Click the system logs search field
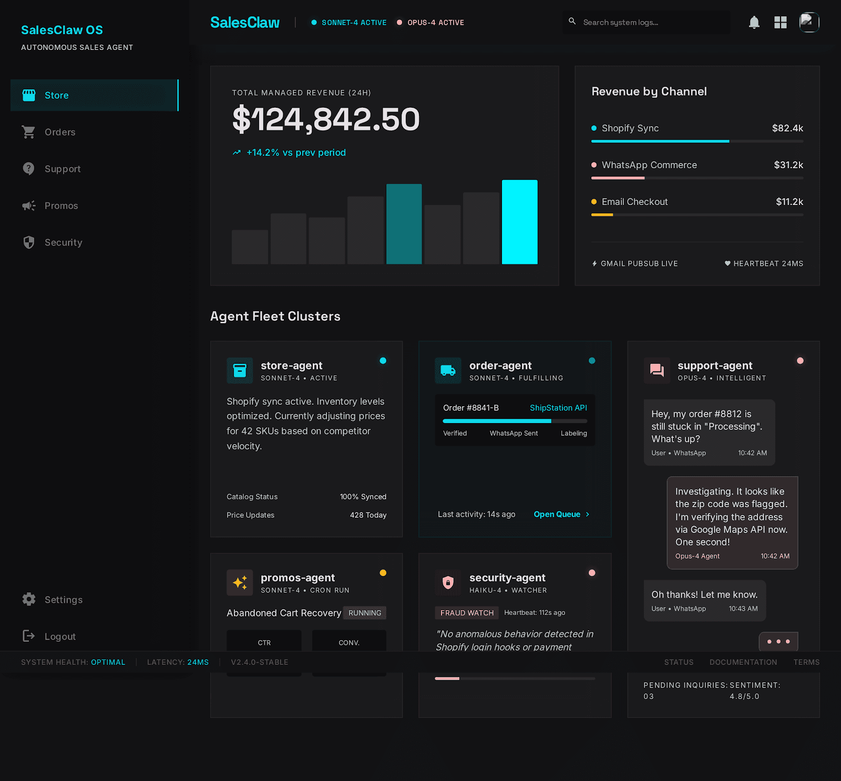Screen dimensions: 841x781 [x=645, y=23]
